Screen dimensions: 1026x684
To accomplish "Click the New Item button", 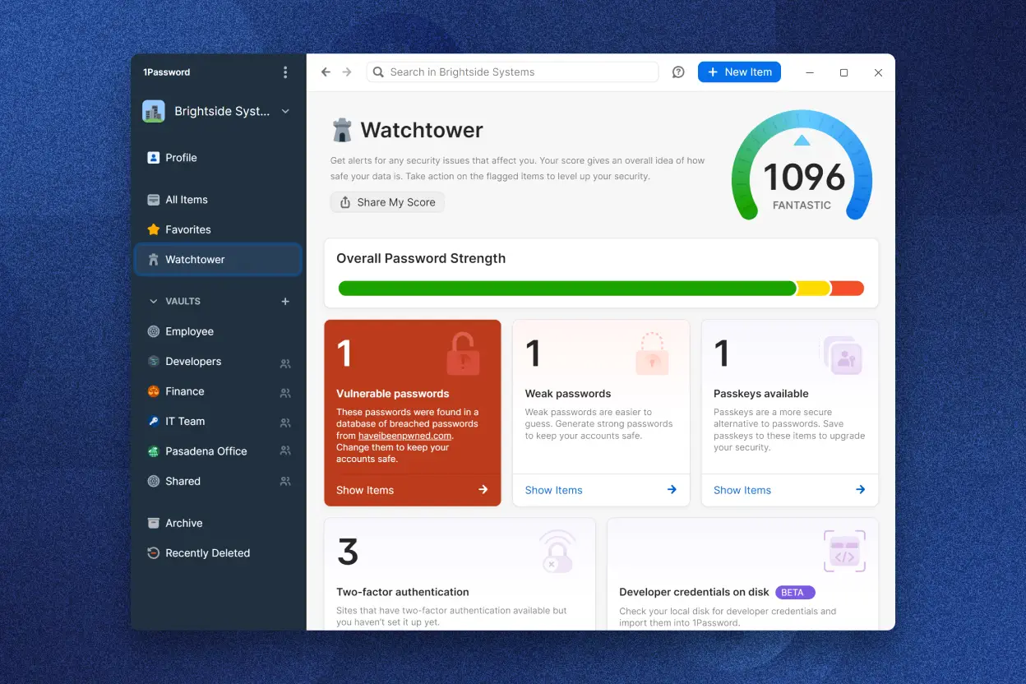I will click(738, 72).
